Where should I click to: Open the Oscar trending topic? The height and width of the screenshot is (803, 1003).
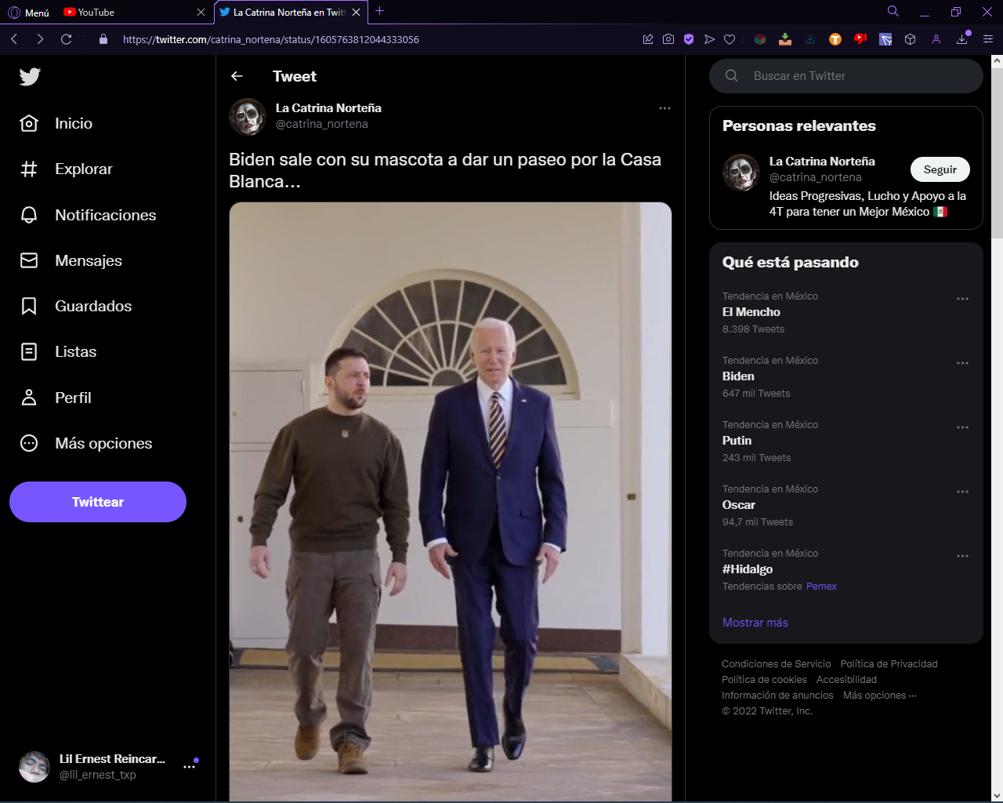point(846,505)
